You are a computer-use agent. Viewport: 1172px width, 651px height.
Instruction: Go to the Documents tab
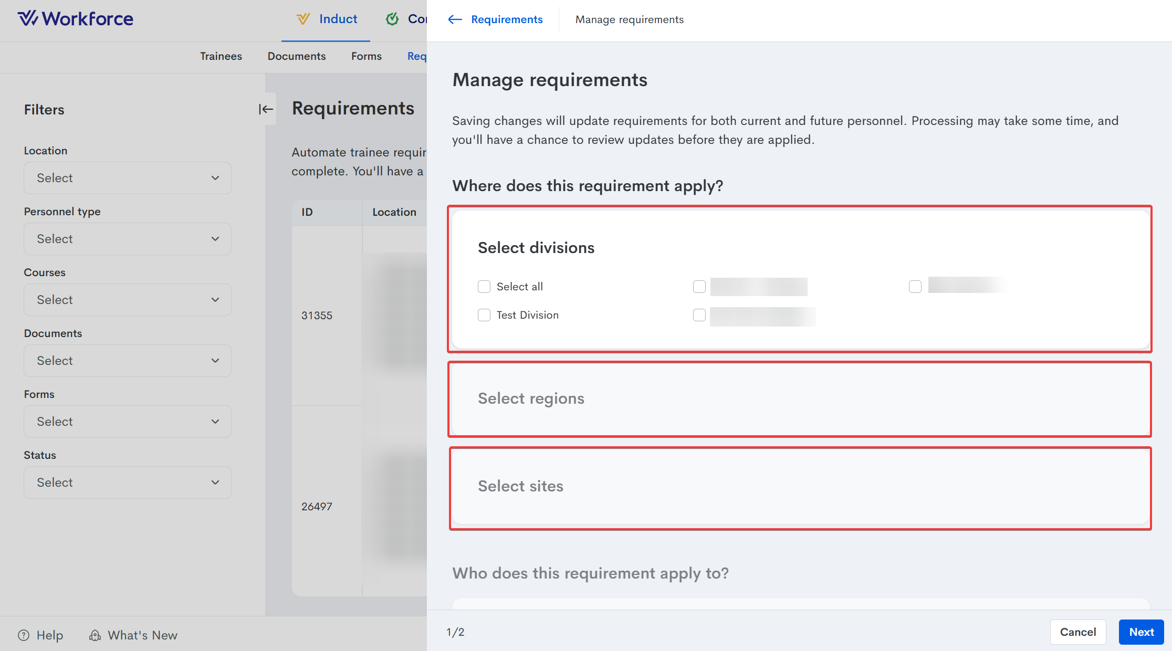(297, 56)
